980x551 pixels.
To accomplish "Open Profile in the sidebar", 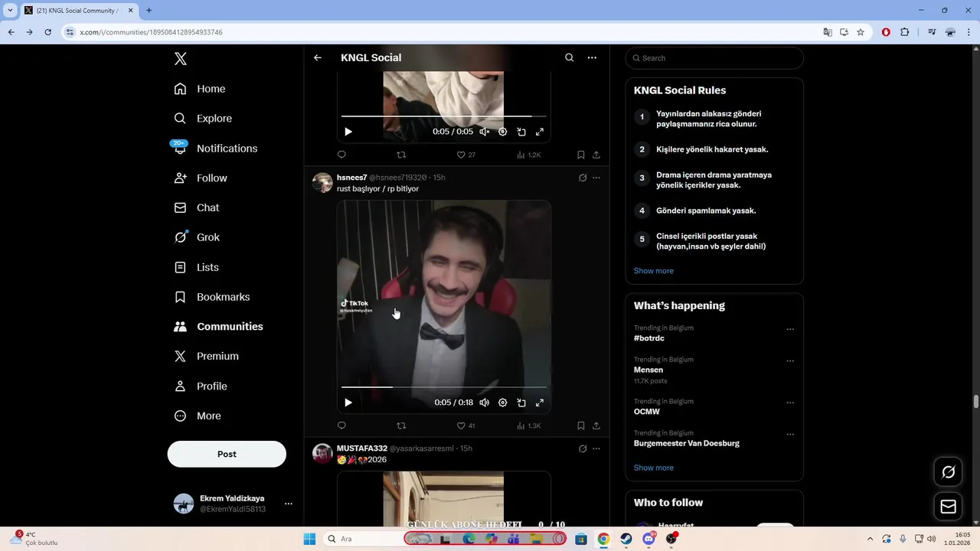I will 201,386.
